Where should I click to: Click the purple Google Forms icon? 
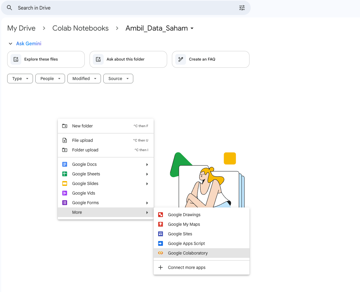[65, 203]
